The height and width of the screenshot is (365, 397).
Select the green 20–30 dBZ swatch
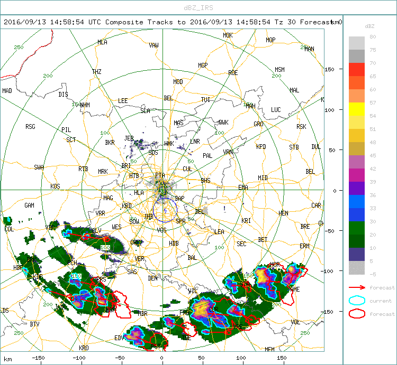click(x=357, y=228)
